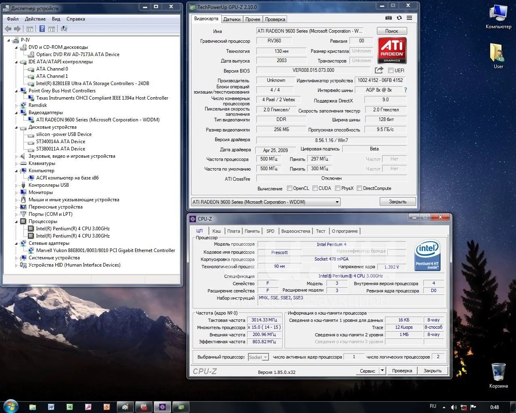Viewport: 516px width, 413px height.
Task: Select Optiarc DVD RW AD-7173A ATA Device
Action: click(x=78, y=54)
